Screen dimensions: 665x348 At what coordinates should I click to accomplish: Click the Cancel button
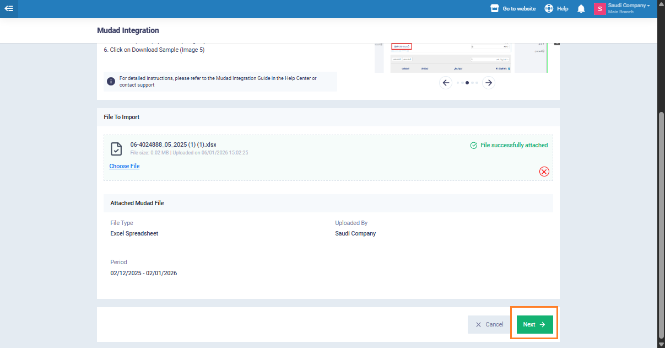click(489, 324)
